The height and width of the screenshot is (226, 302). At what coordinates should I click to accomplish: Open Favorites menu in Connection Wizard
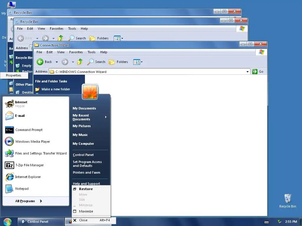(76, 52)
